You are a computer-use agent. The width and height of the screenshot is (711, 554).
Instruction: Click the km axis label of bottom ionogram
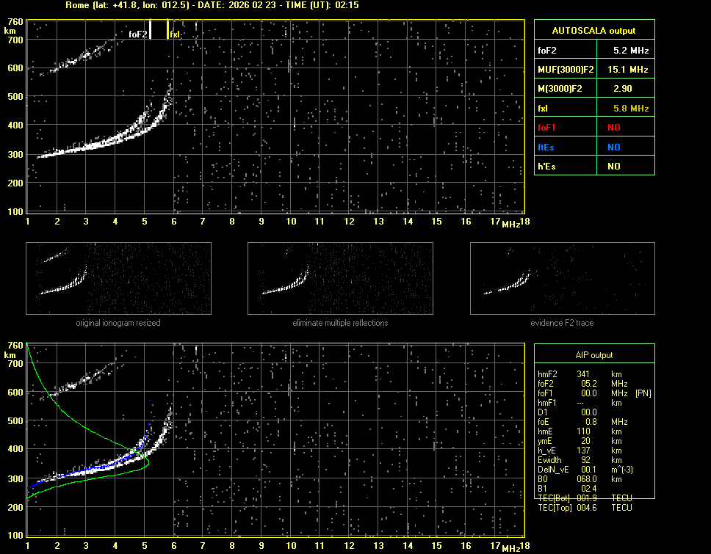point(10,355)
